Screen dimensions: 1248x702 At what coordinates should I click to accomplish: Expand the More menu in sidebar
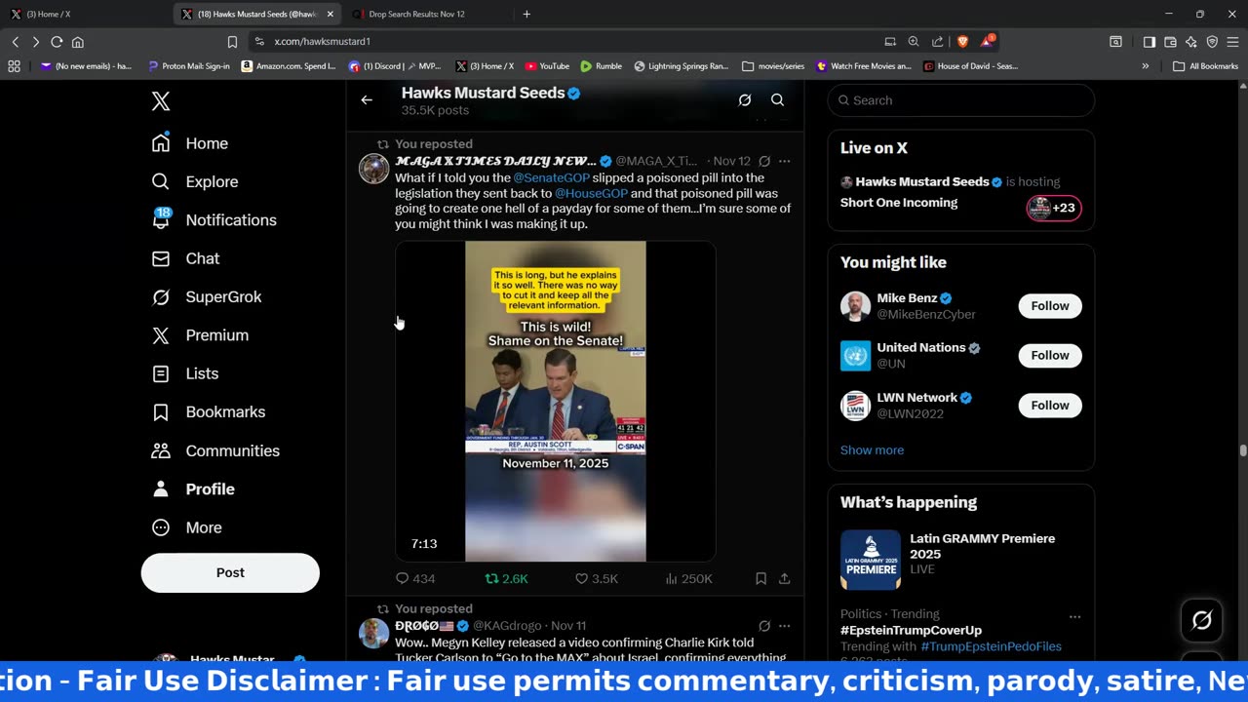(187, 527)
